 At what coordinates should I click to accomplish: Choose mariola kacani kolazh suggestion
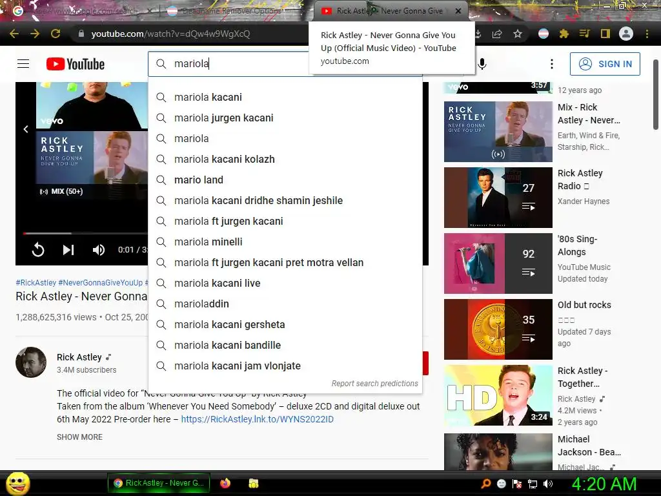(285, 159)
